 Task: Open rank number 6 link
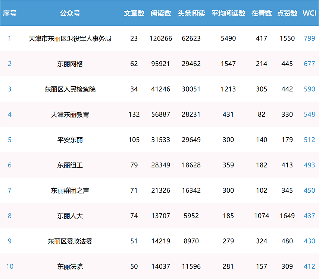[x=10, y=165]
